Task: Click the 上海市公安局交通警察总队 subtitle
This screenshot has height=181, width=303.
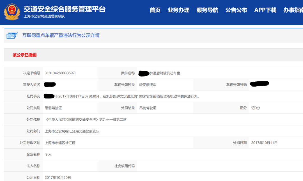Action: coord(44,17)
